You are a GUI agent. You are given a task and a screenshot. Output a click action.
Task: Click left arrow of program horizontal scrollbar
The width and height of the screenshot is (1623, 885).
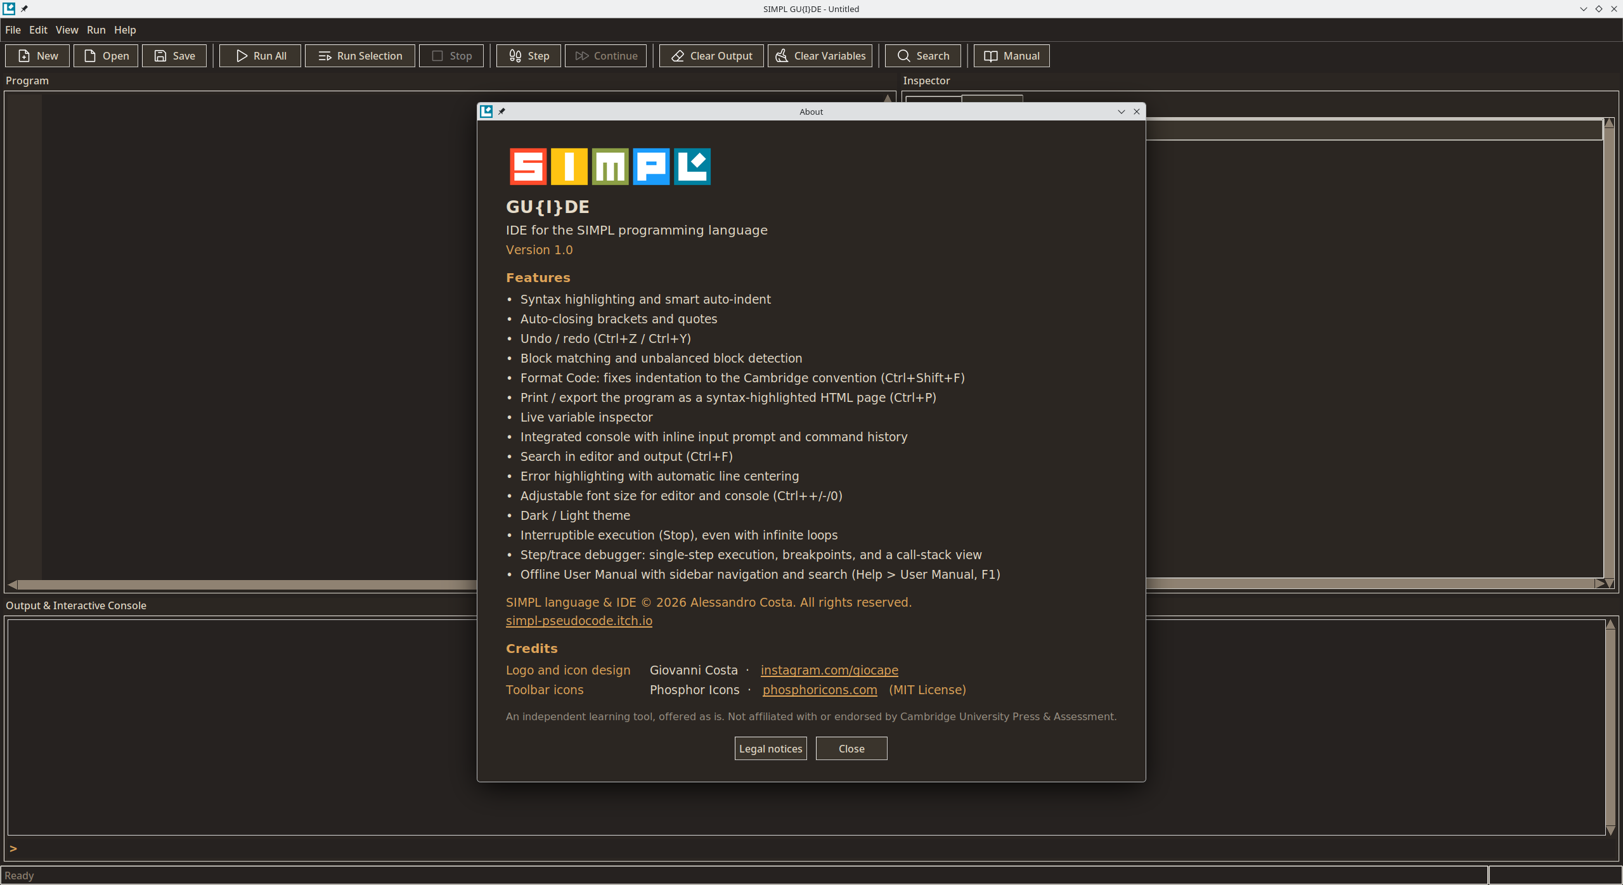coord(12,585)
